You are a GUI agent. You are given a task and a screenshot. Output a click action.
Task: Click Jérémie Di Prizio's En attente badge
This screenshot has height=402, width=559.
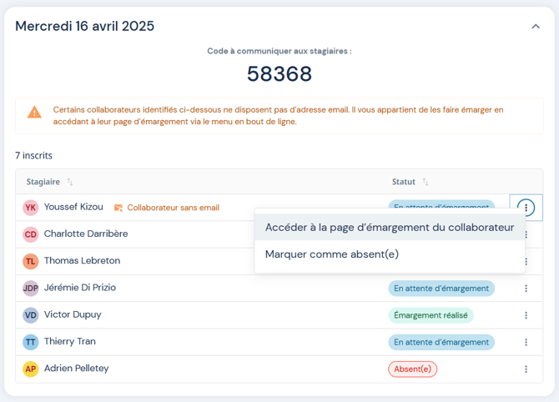click(441, 289)
